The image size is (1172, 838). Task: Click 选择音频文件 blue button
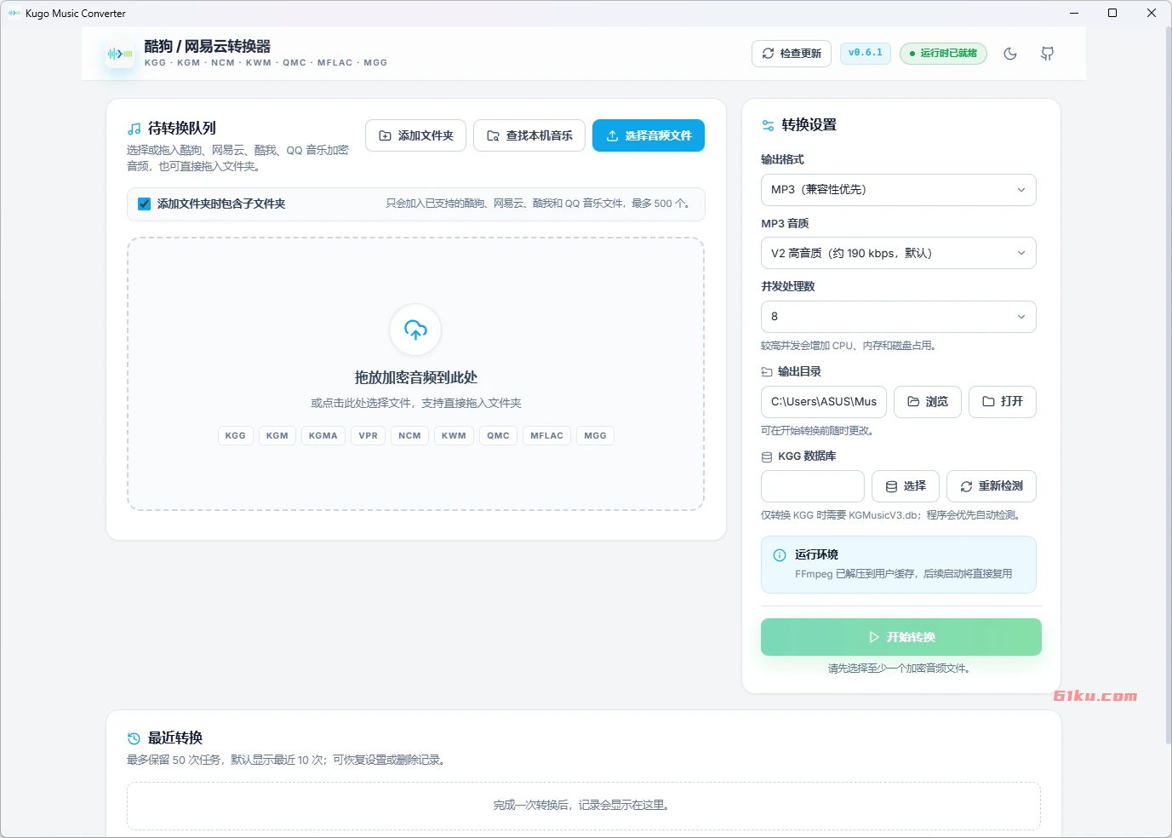point(649,135)
